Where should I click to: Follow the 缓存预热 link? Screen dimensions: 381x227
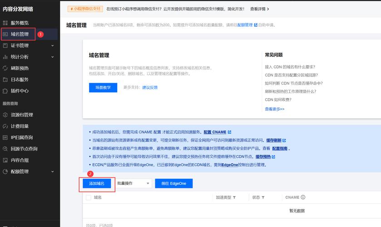tap(263, 157)
